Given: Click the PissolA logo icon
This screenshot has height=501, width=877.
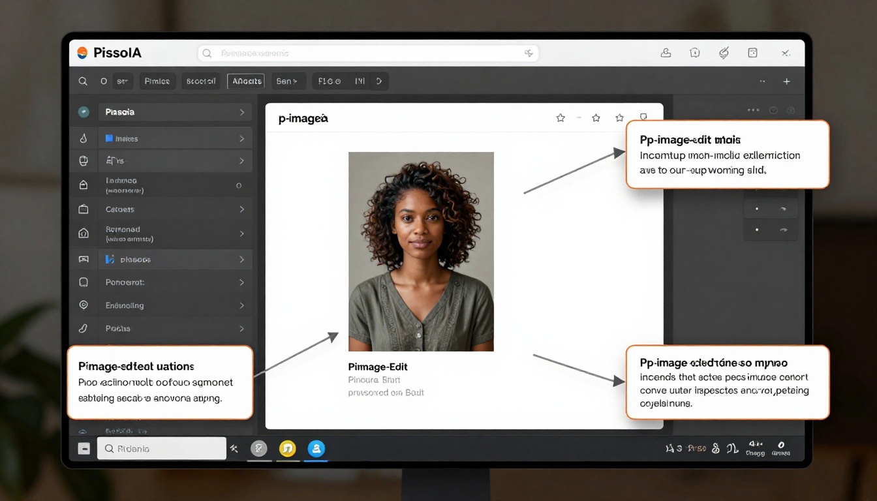Looking at the screenshot, I should tap(82, 53).
